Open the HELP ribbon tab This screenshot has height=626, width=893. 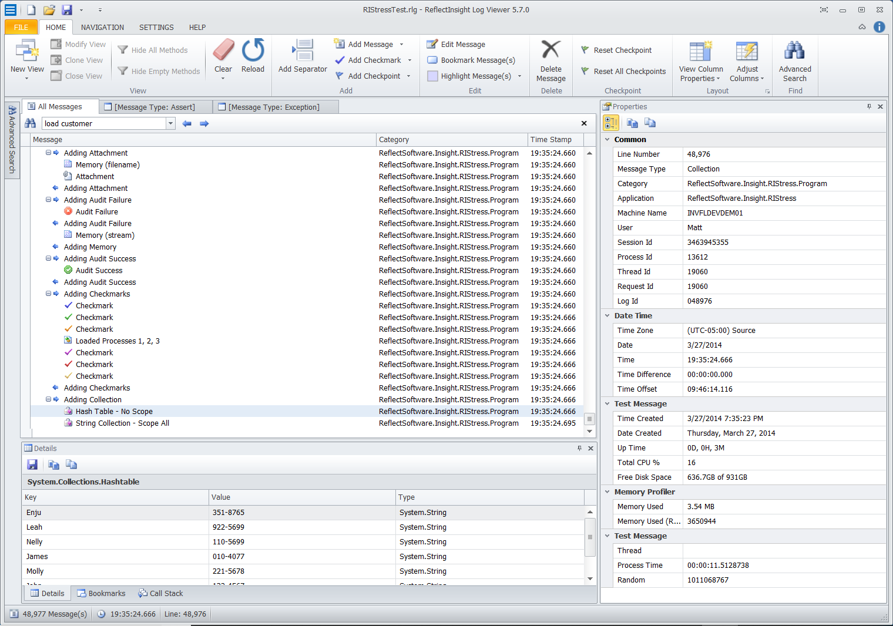click(x=197, y=27)
